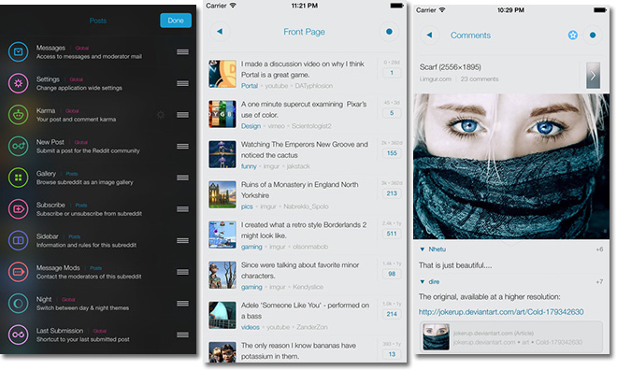Tap the blue dot menu on Comments screen
This screenshot has height=370, width=617.
click(593, 35)
